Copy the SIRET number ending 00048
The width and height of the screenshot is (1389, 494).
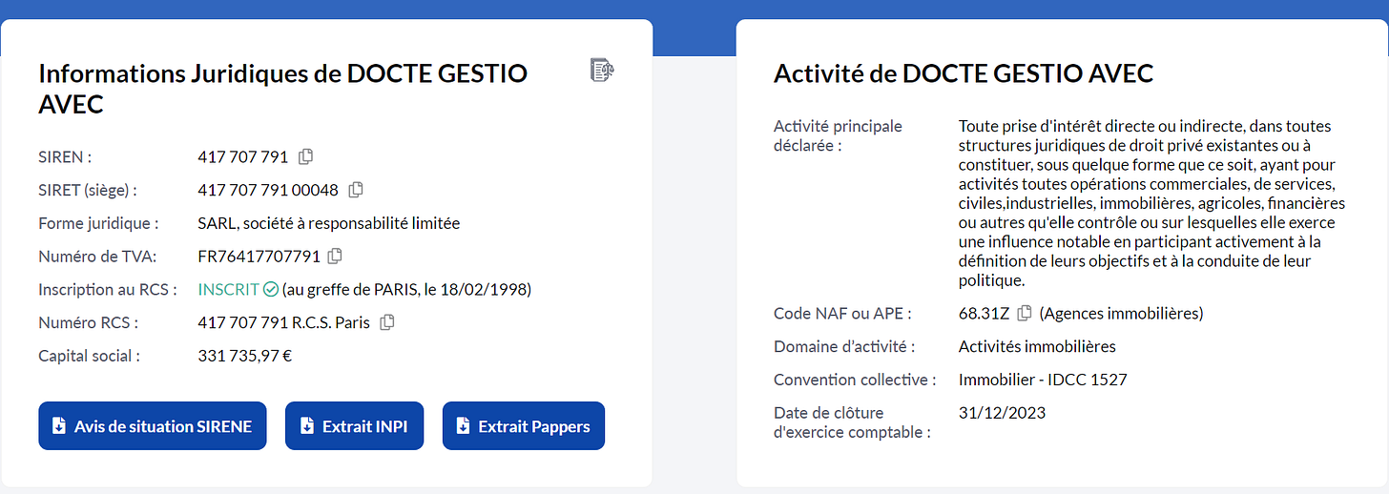(x=356, y=190)
